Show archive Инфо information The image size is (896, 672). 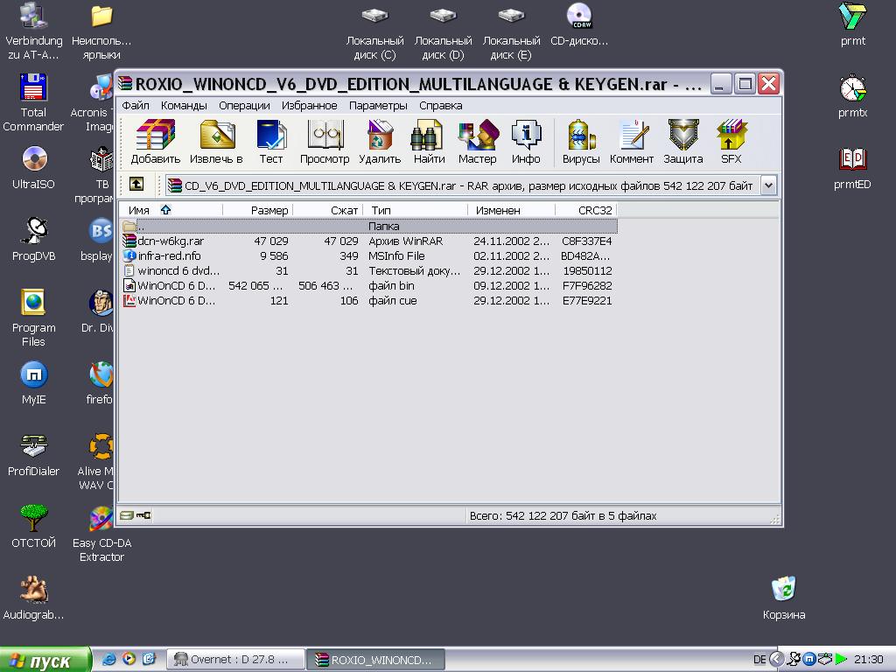[x=526, y=142]
